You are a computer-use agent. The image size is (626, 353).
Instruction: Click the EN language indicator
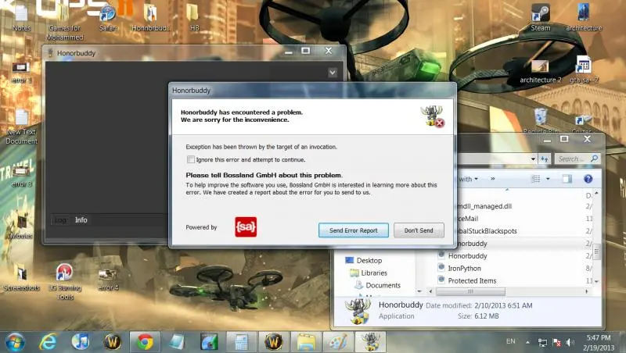(x=511, y=341)
